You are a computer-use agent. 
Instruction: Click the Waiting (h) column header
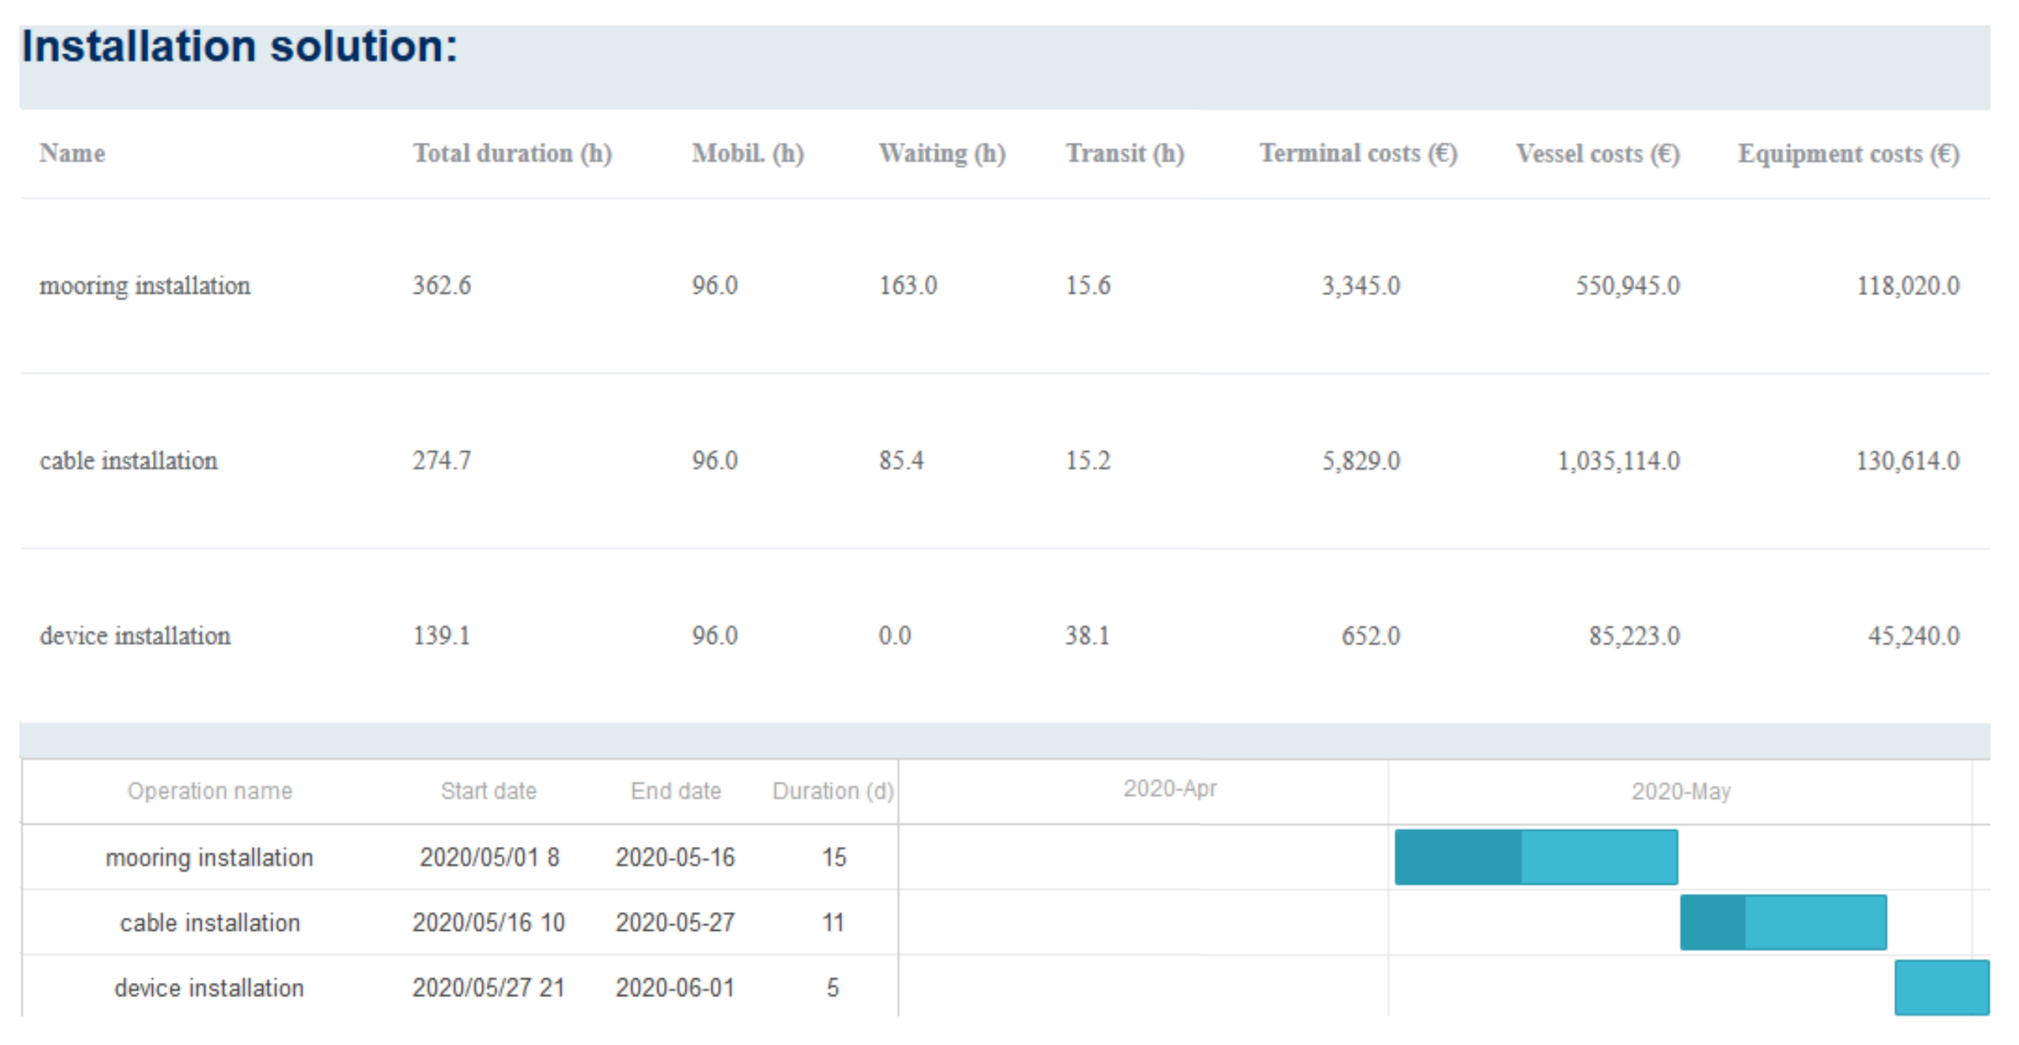click(x=942, y=153)
